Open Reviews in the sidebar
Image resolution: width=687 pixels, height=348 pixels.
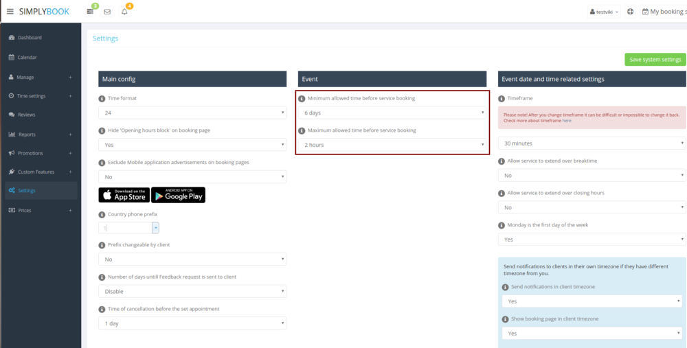click(26, 115)
